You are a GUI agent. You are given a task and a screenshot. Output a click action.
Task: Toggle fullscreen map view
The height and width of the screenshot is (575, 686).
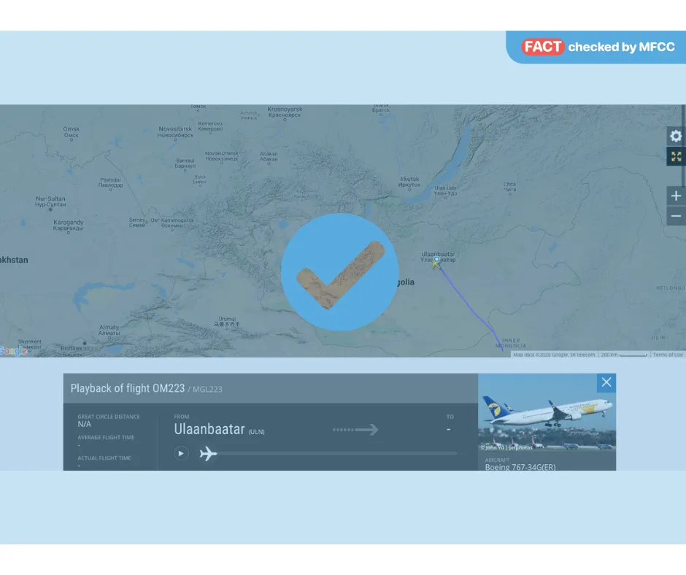[x=676, y=156]
